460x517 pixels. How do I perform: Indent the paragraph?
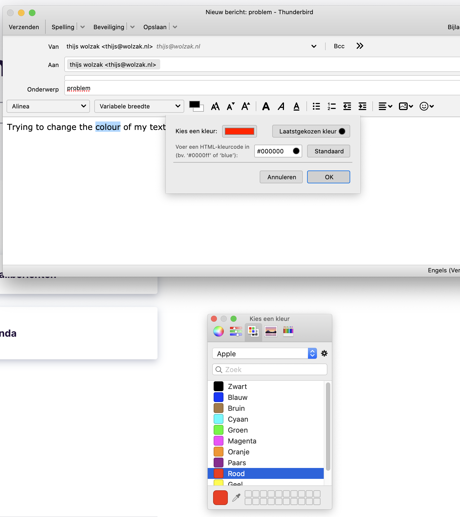tap(362, 106)
